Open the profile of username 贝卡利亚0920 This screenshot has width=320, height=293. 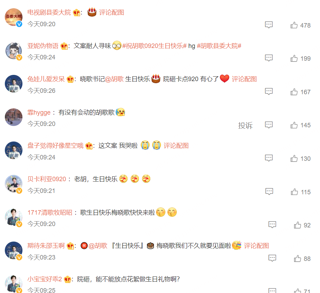pyautogui.click(x=47, y=179)
